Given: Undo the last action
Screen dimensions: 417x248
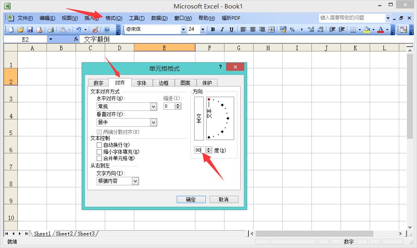Looking at the screenshot, I should click(x=79, y=30).
